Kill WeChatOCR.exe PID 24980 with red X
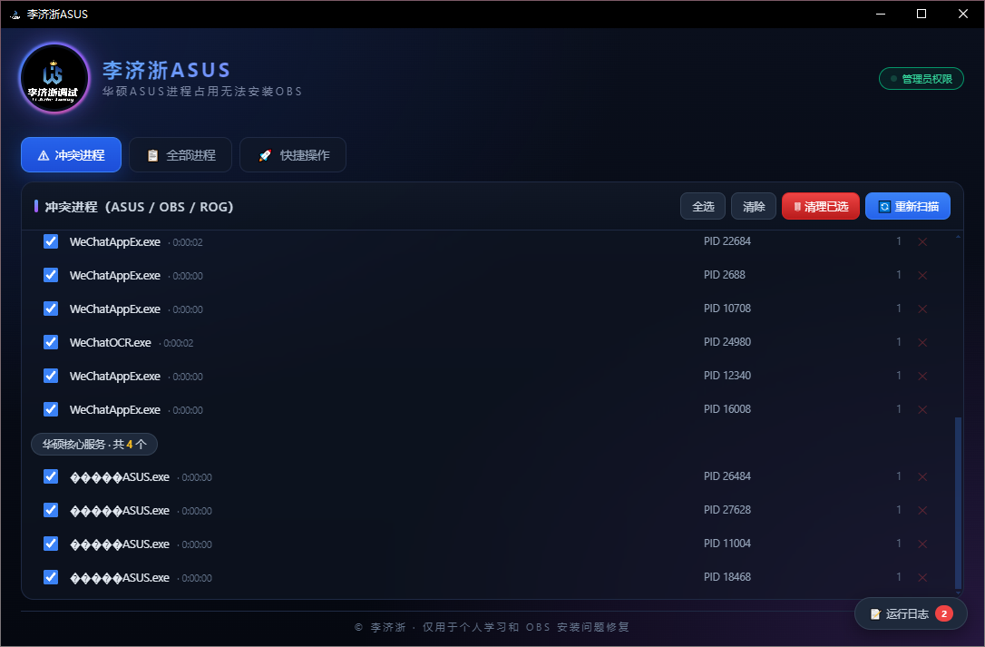985x647 pixels. (x=922, y=343)
